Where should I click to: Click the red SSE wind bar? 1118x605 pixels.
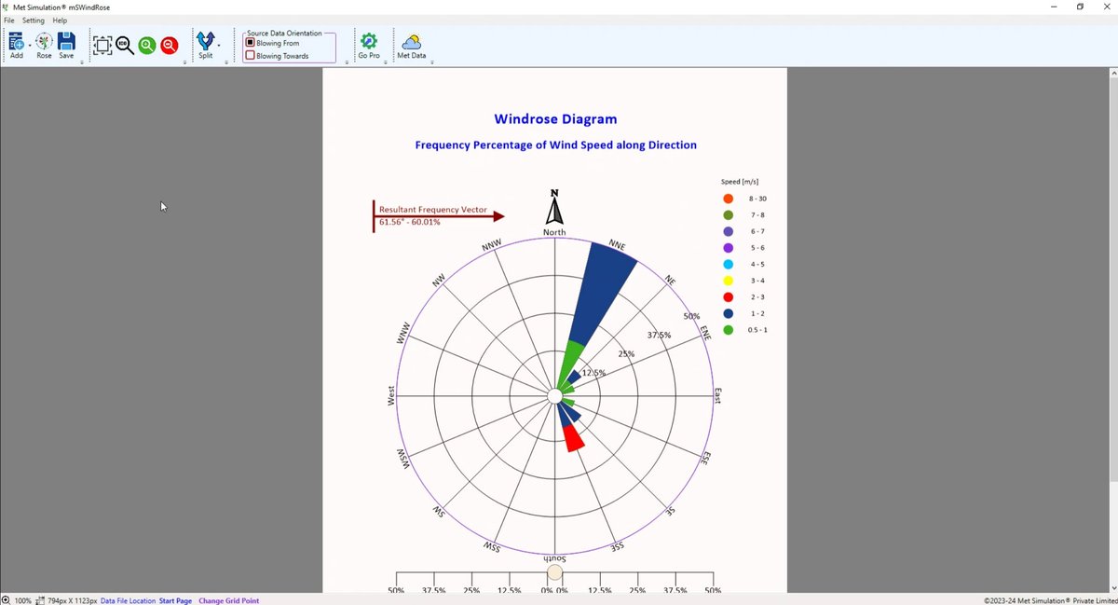pos(574,437)
